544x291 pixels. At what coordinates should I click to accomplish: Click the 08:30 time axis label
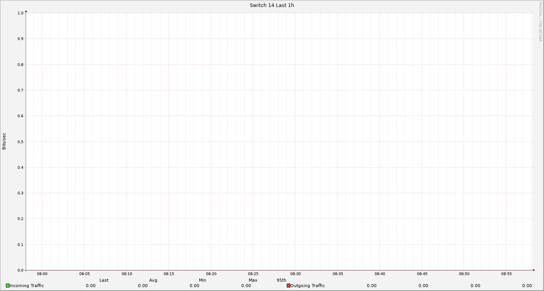(x=295, y=274)
